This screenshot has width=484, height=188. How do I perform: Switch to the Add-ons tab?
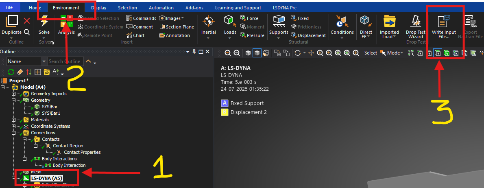[194, 8]
